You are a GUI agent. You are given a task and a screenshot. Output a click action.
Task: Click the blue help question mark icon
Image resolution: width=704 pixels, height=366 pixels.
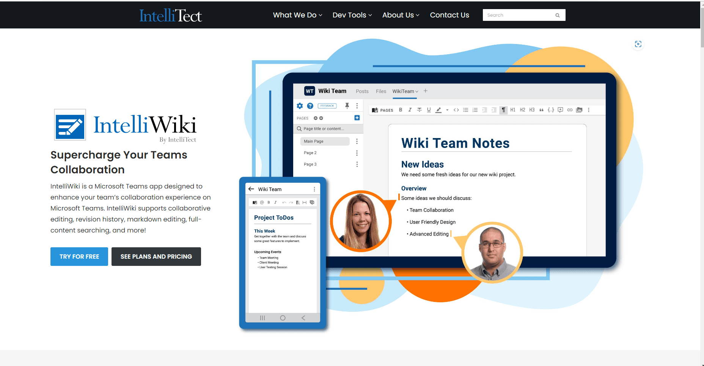coord(310,106)
